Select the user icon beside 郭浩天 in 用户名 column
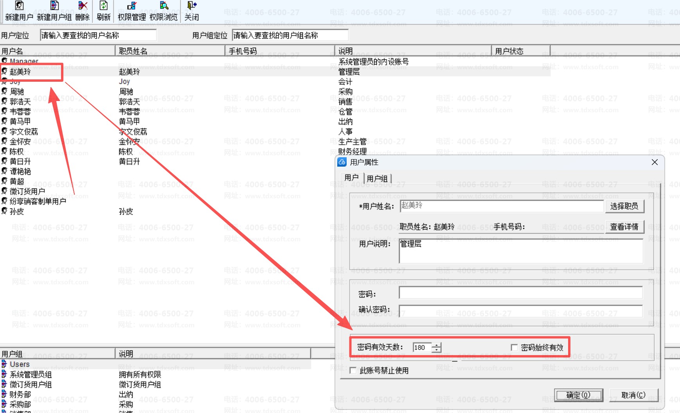 pos(4,101)
